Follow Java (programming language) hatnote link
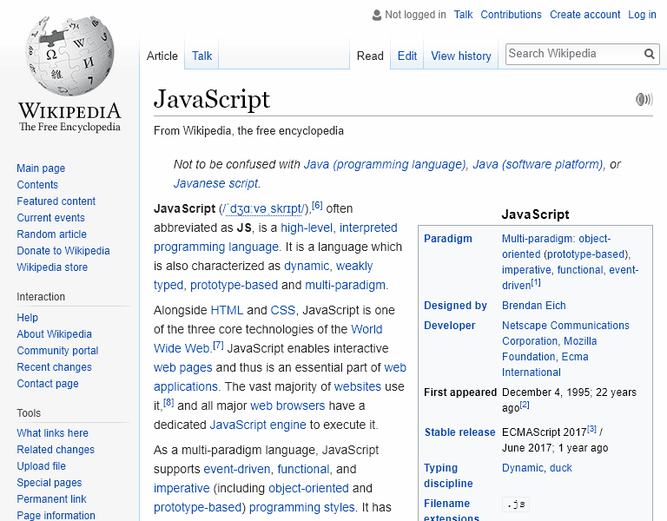Viewport: 667px width, 521px height. click(385, 164)
